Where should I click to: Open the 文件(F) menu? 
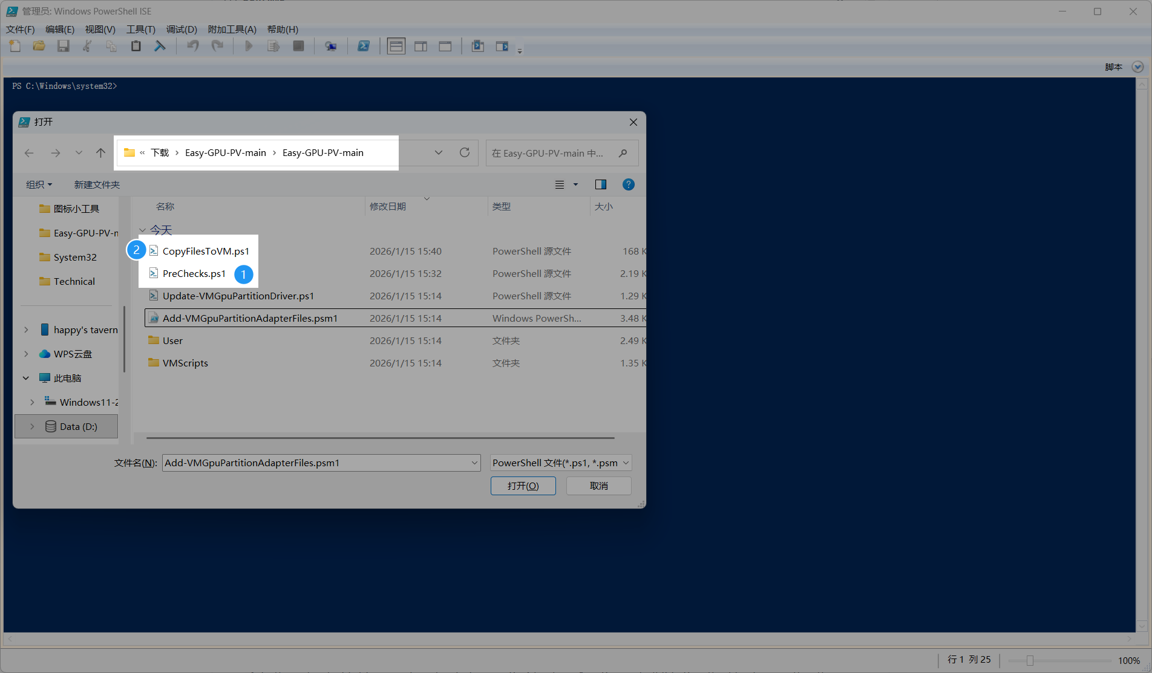[x=20, y=29]
